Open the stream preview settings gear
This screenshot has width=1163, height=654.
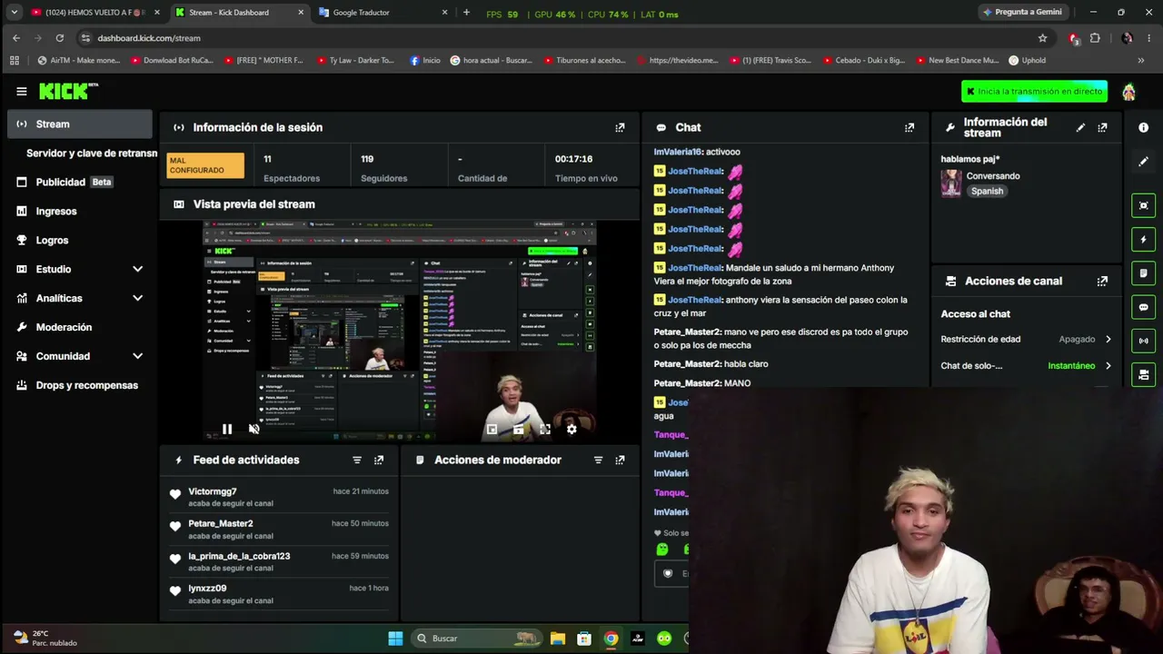572,429
